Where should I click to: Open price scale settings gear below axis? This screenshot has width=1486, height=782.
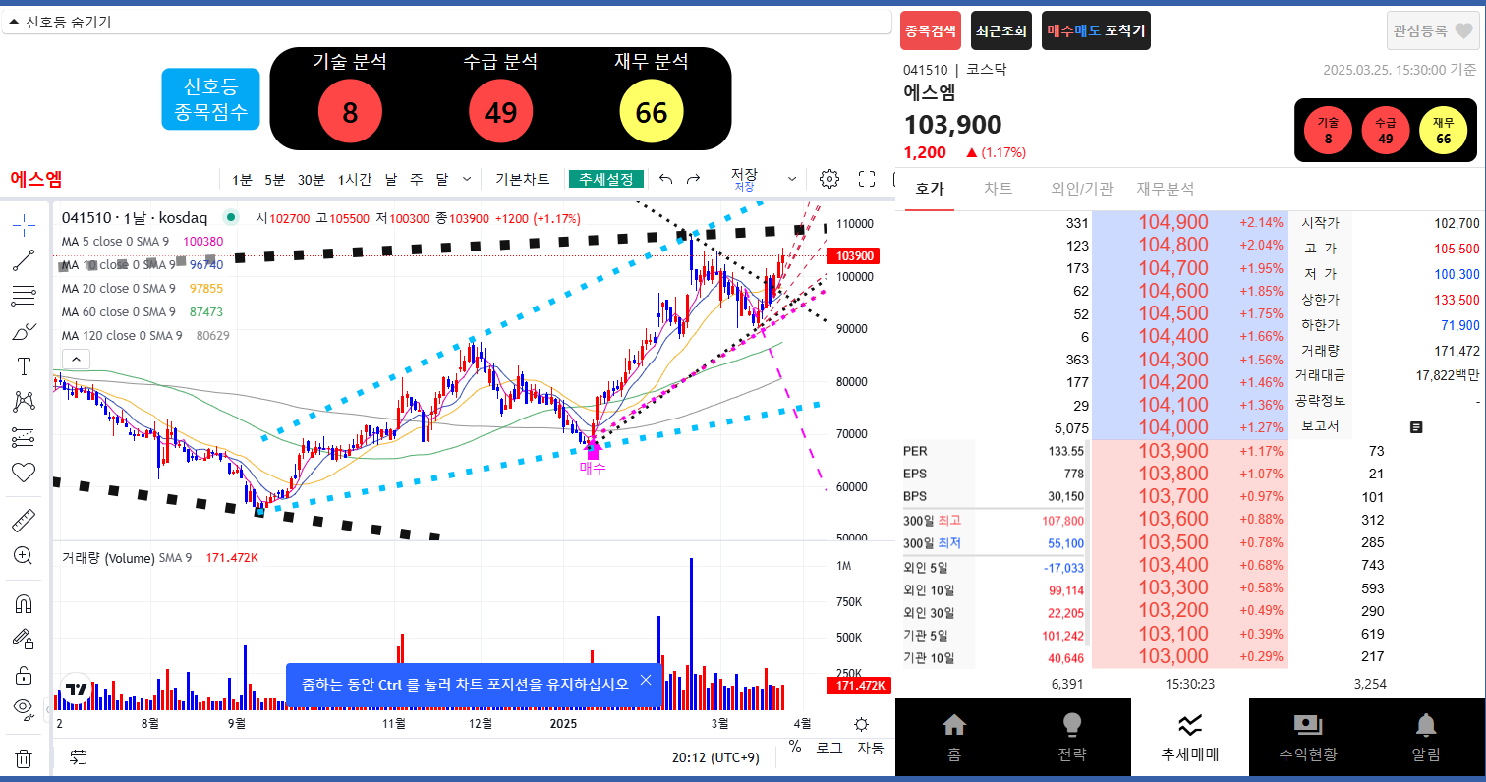pyautogui.click(x=861, y=724)
